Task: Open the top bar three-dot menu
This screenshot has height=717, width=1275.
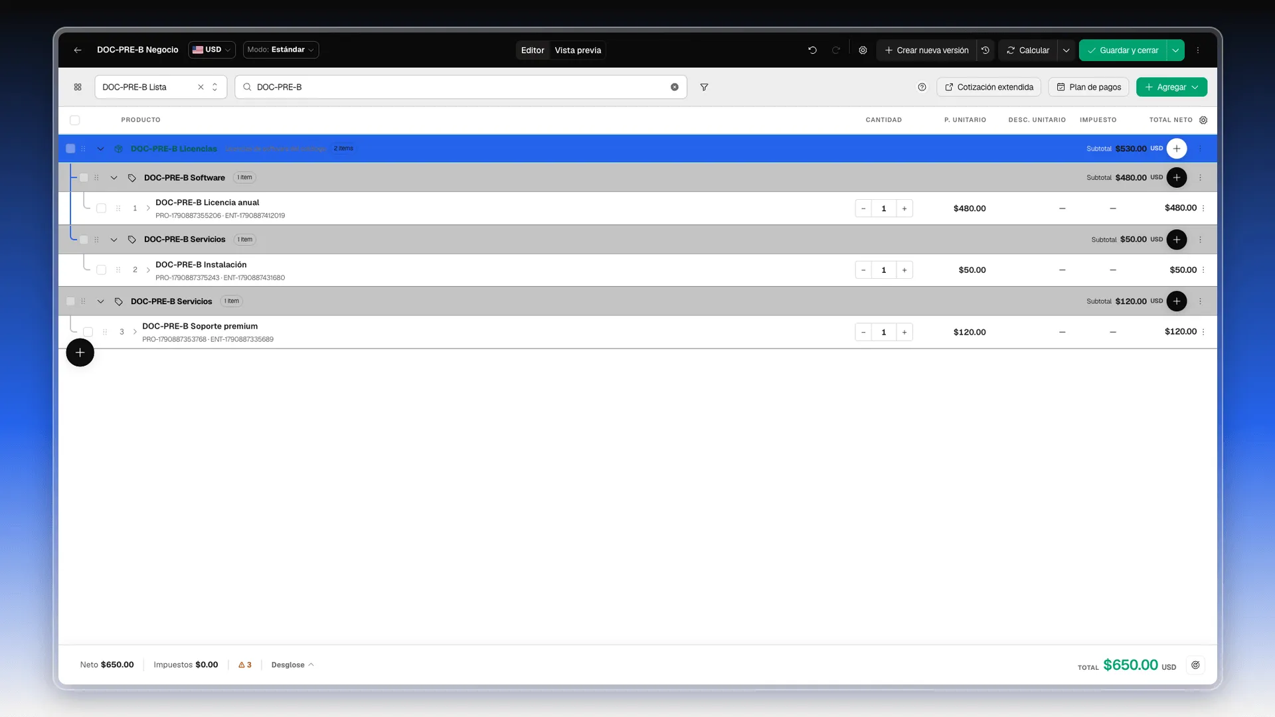Action: [1198, 50]
